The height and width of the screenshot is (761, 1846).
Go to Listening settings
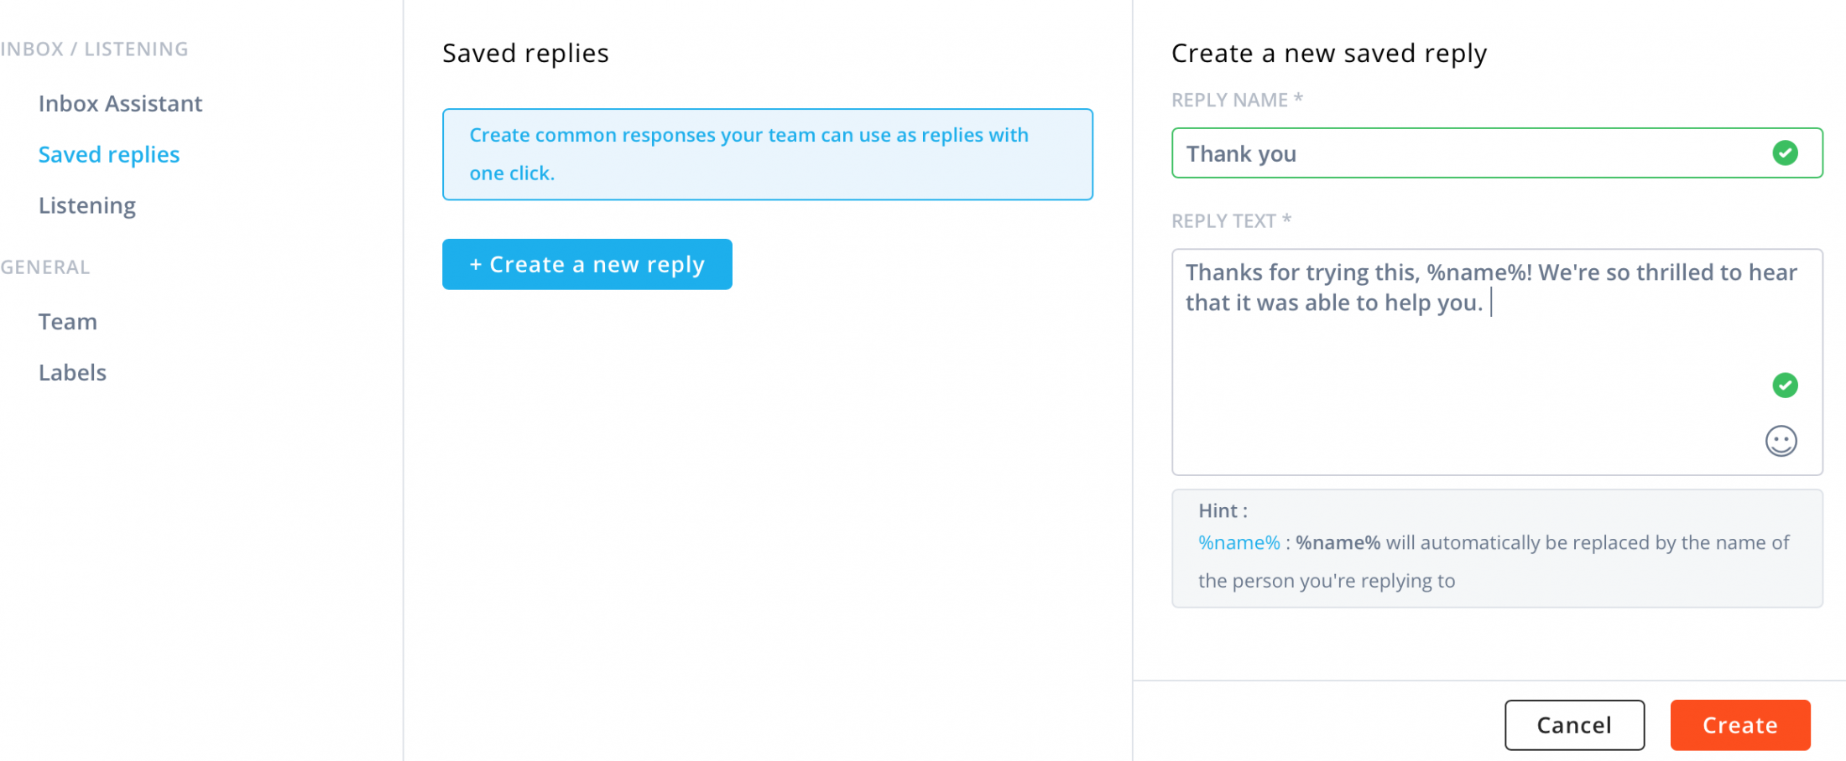[87, 206]
